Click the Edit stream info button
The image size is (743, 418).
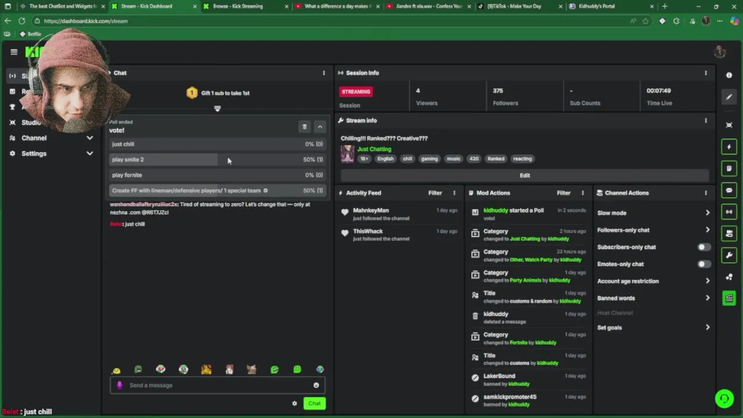point(525,175)
